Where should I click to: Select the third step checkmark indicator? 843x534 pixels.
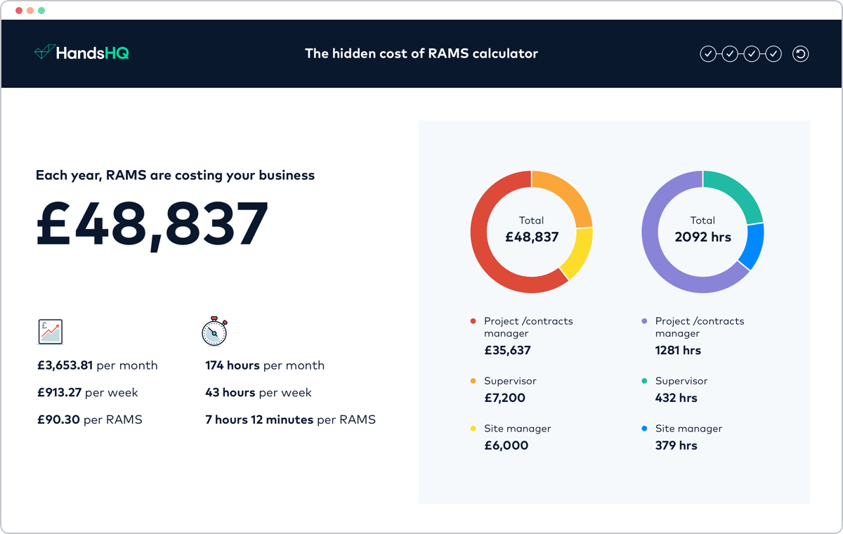click(x=752, y=53)
